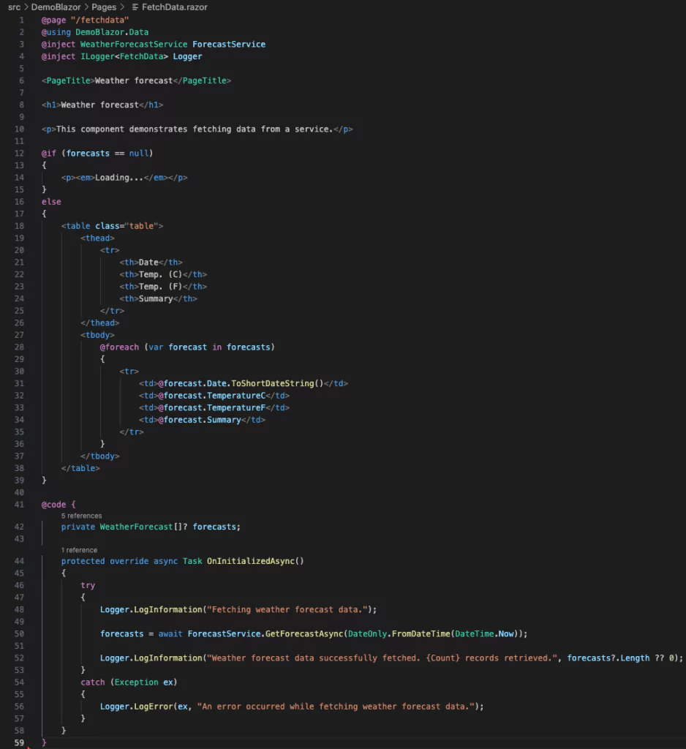Click WeatherForecastService on line 3
The width and height of the screenshot is (686, 749).
pos(134,45)
